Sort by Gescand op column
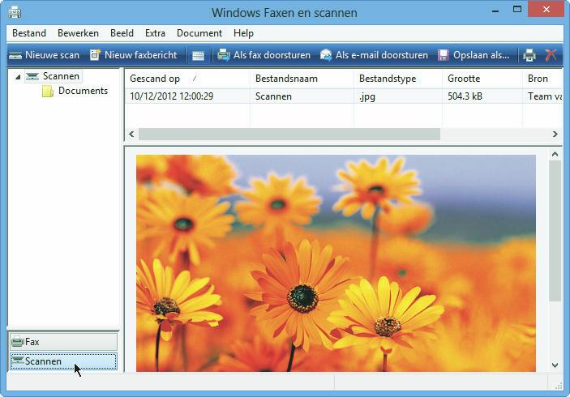 (187, 79)
